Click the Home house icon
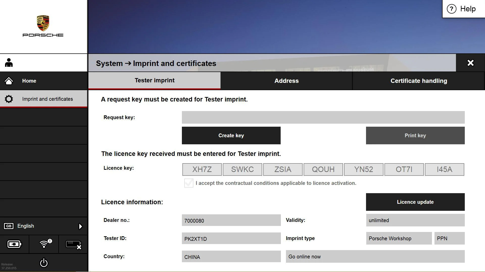This screenshot has width=485, height=272. click(9, 81)
